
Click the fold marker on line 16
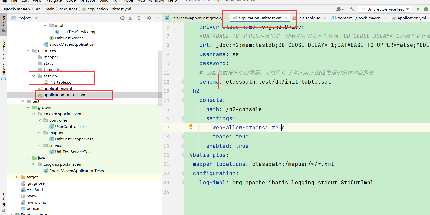tap(184, 118)
